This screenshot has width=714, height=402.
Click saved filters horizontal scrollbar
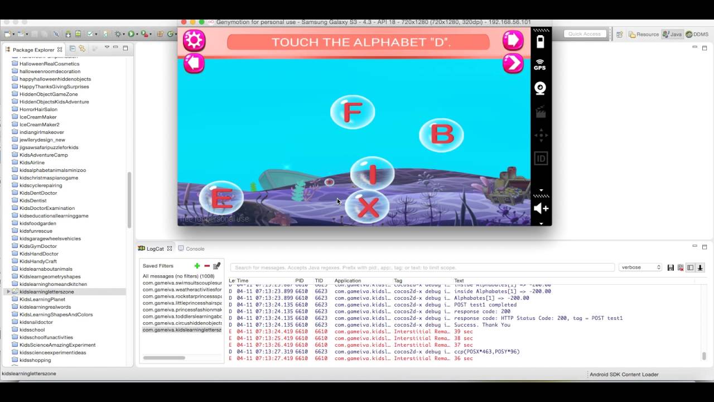[x=164, y=357]
